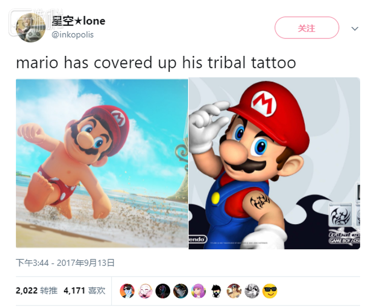Click the @inkopolis handle
Screen dimensions: 381x307
coord(73,35)
